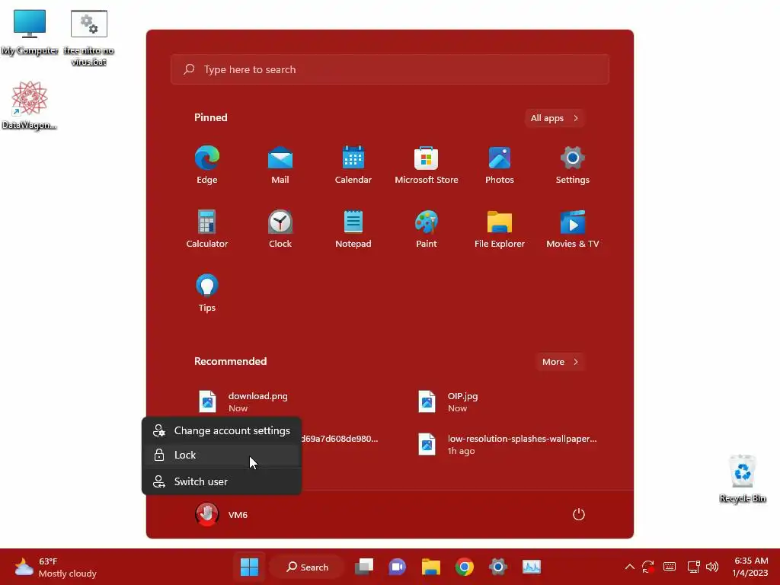Open Settings gear on the taskbar

pos(498,567)
